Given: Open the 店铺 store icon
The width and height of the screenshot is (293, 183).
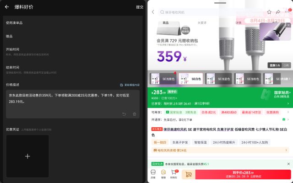Looking at the screenshot, I should click(x=153, y=174).
